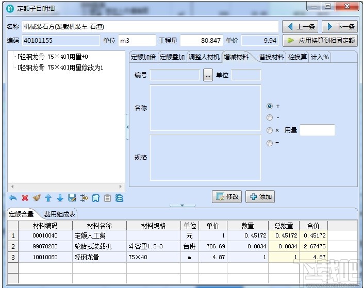Select the + add radio option
Viewport: 363px width, 288px height.
270,106
